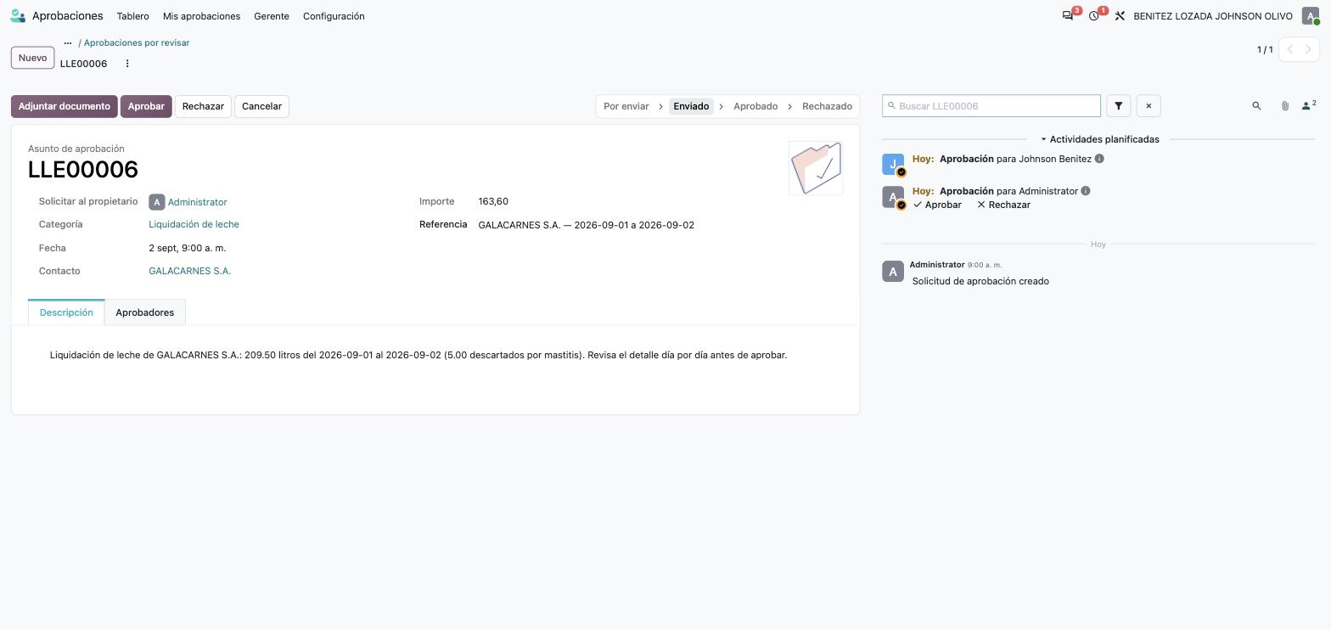Click the Importe value 163,60
The image size is (1331, 630).
coord(493,201)
